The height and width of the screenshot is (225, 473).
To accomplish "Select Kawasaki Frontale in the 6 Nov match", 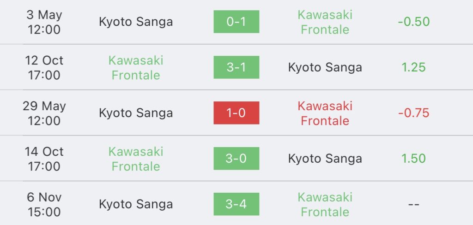I will 325,205.
